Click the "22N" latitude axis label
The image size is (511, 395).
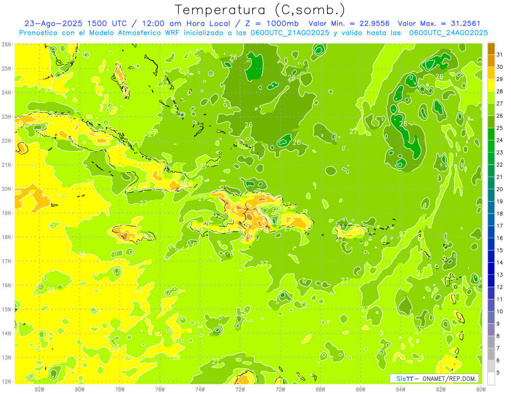click(x=6, y=141)
